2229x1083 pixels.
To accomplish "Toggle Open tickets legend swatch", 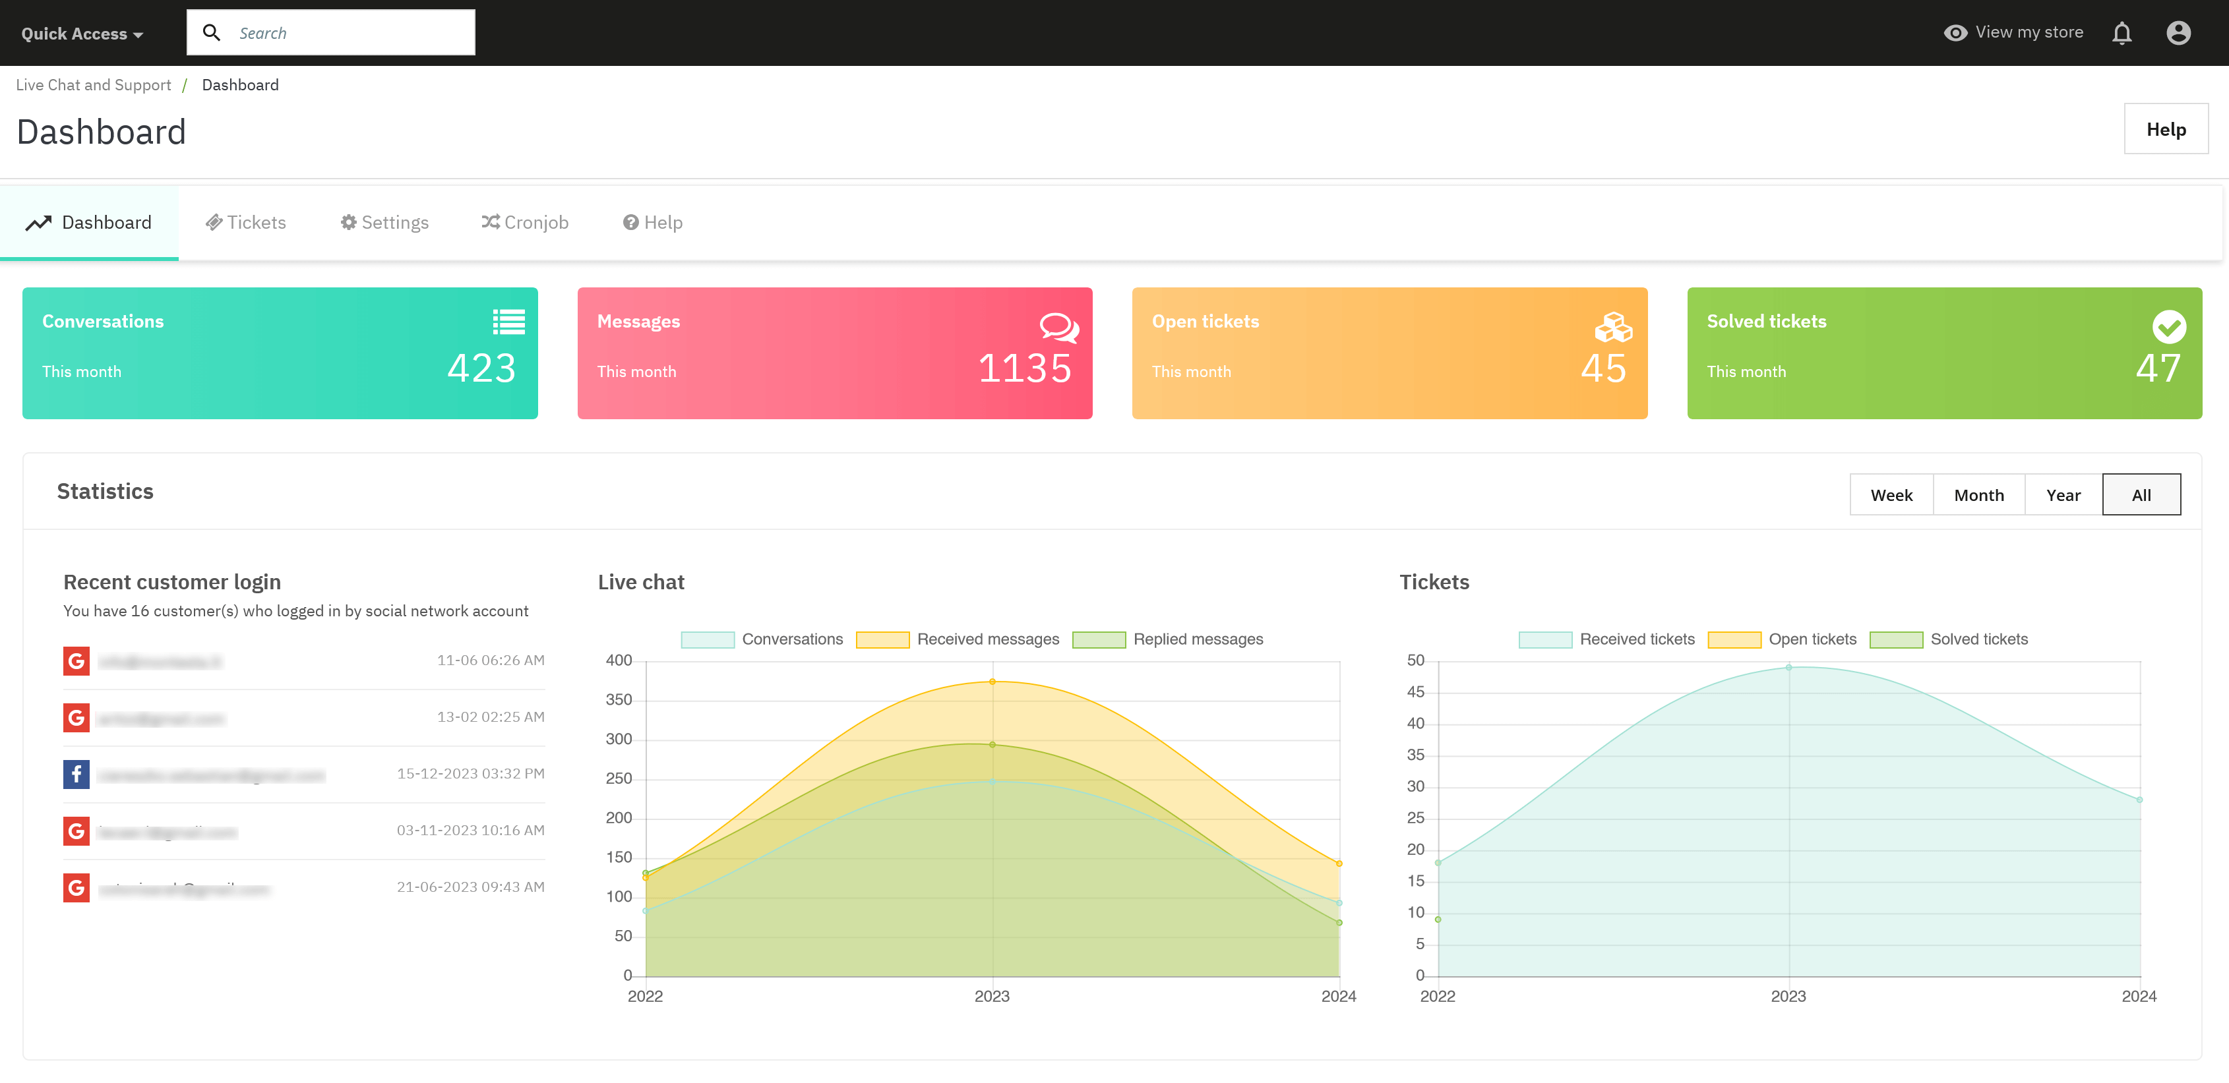I will pos(1734,640).
